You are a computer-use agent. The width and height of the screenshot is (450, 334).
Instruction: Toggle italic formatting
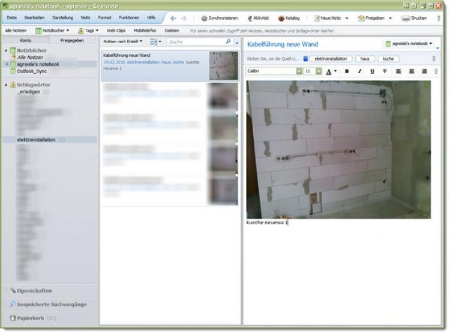[359, 71]
